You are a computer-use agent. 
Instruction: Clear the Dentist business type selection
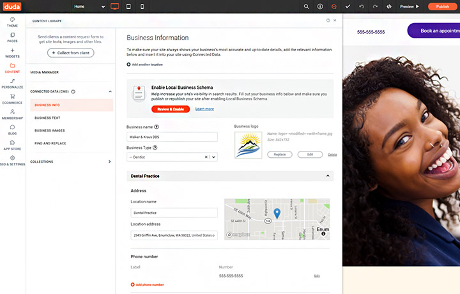[206, 157]
